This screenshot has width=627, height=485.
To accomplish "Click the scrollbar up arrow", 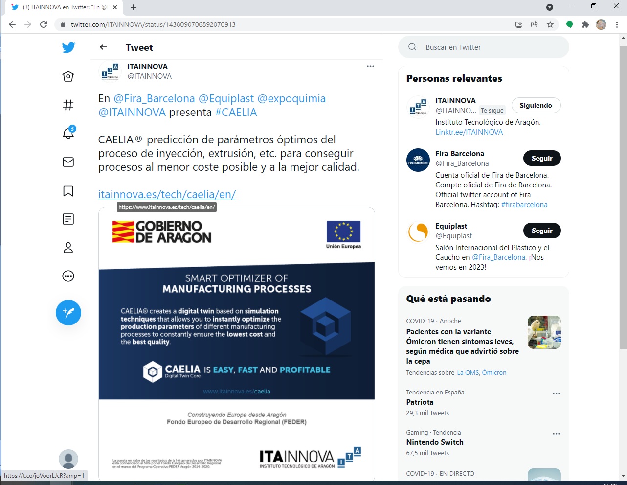I will [623, 38].
